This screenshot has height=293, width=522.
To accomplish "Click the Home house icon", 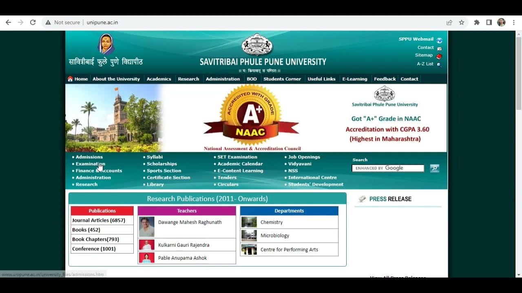I will [x=70, y=79].
